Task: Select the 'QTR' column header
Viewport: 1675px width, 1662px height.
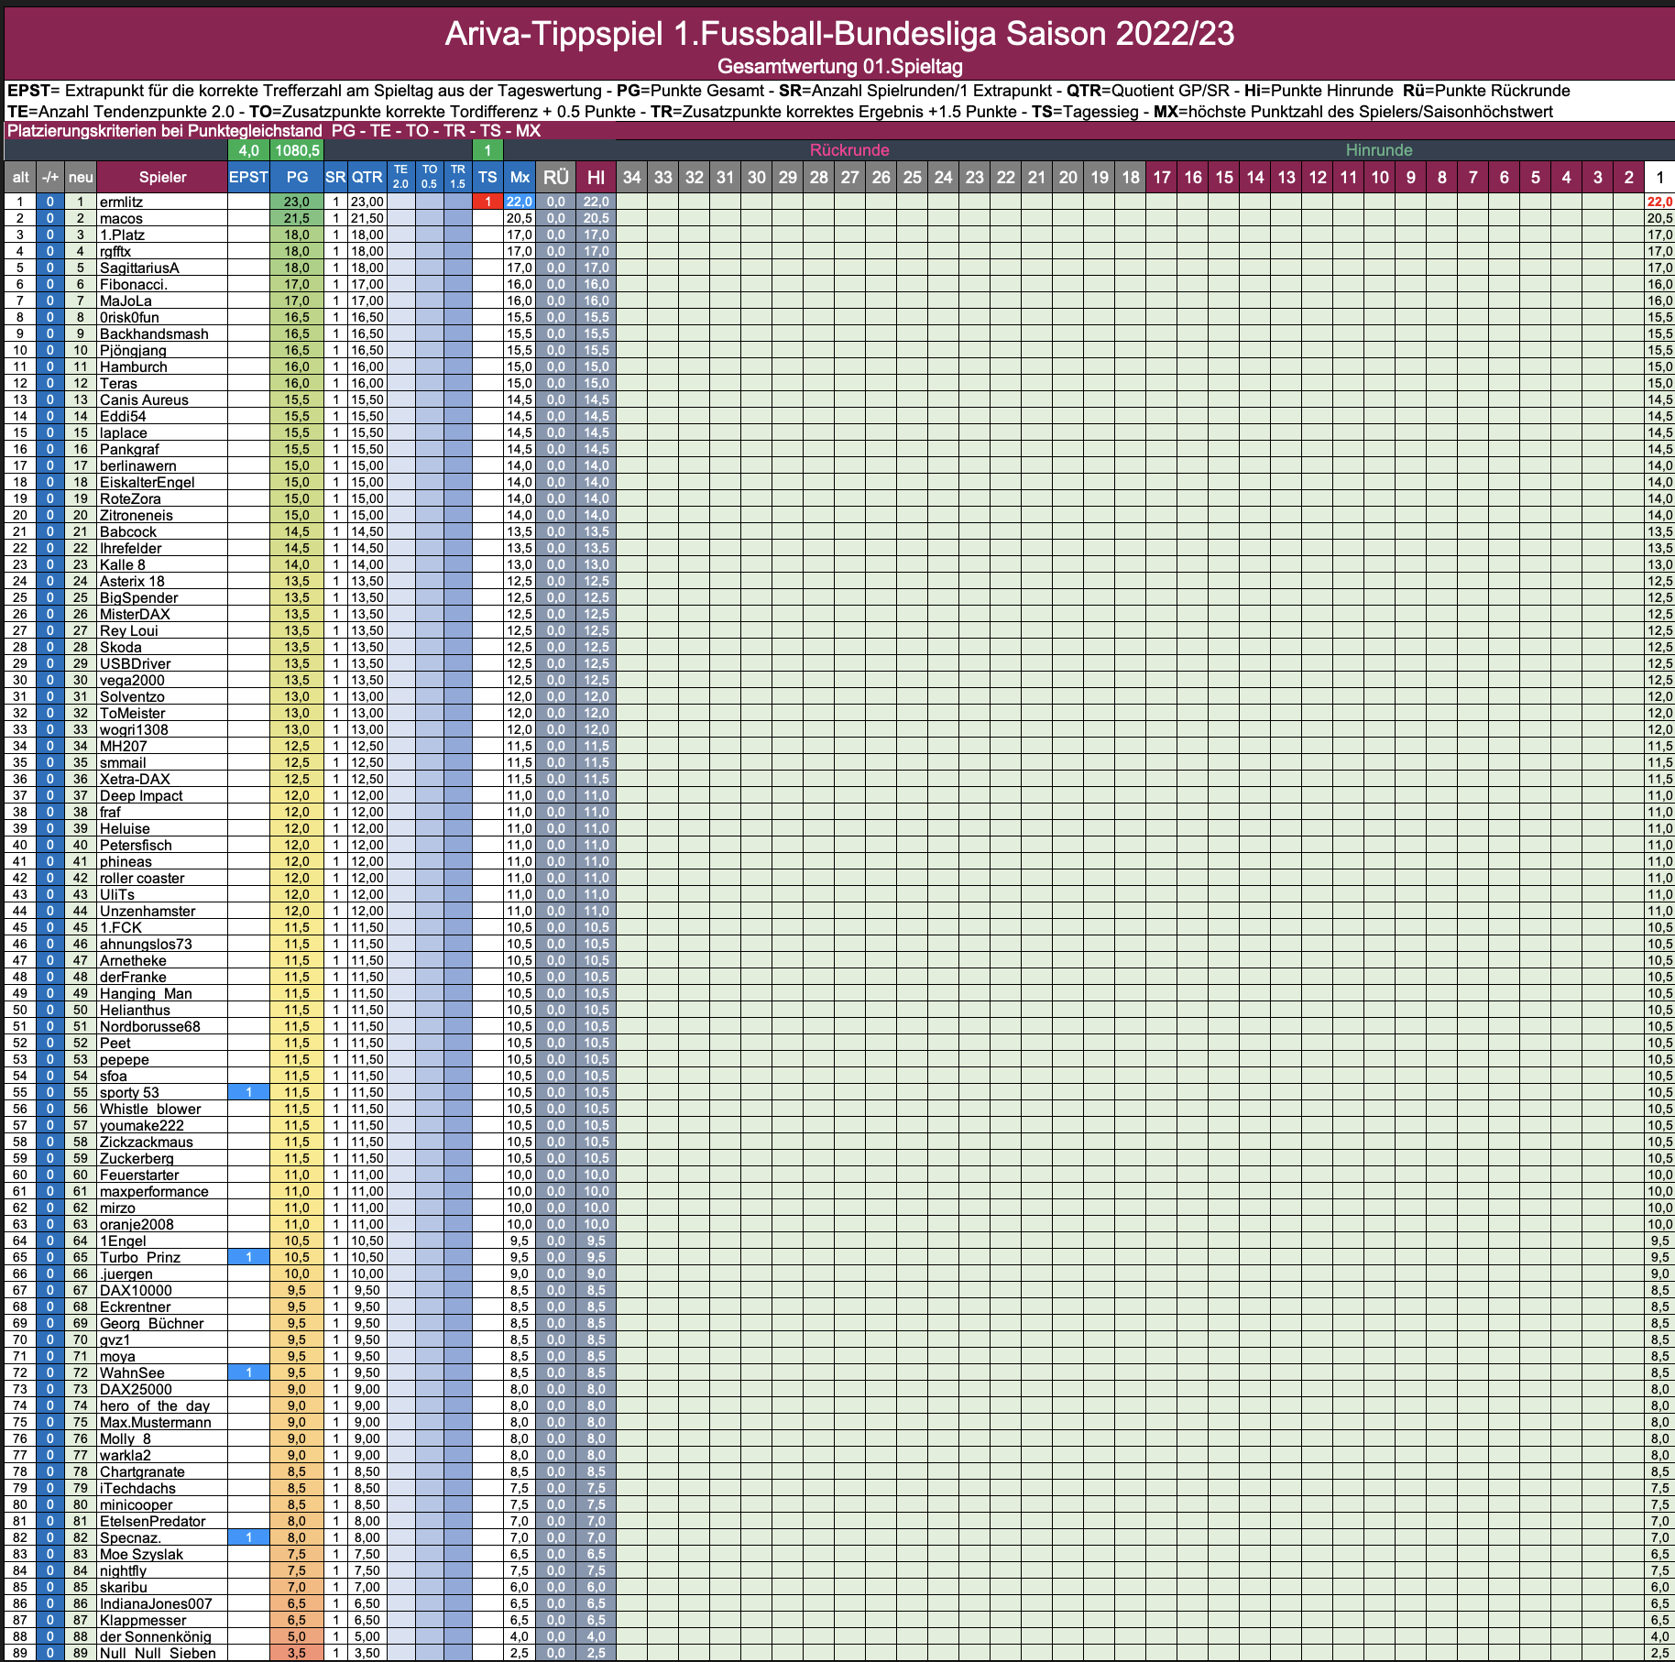Action: (x=367, y=177)
